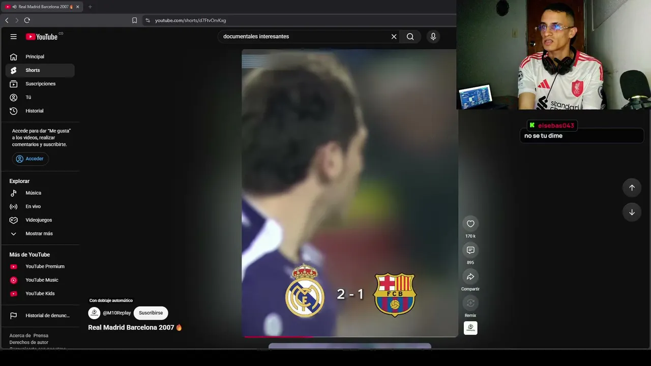This screenshot has width=651, height=366.
Task: Focus the browser address bar
Action: point(300,20)
